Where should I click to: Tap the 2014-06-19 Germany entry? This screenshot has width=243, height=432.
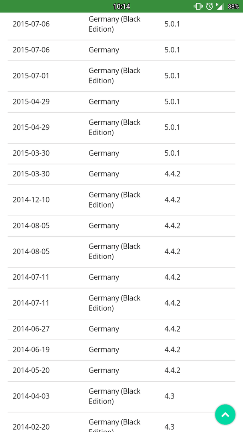coord(121,350)
